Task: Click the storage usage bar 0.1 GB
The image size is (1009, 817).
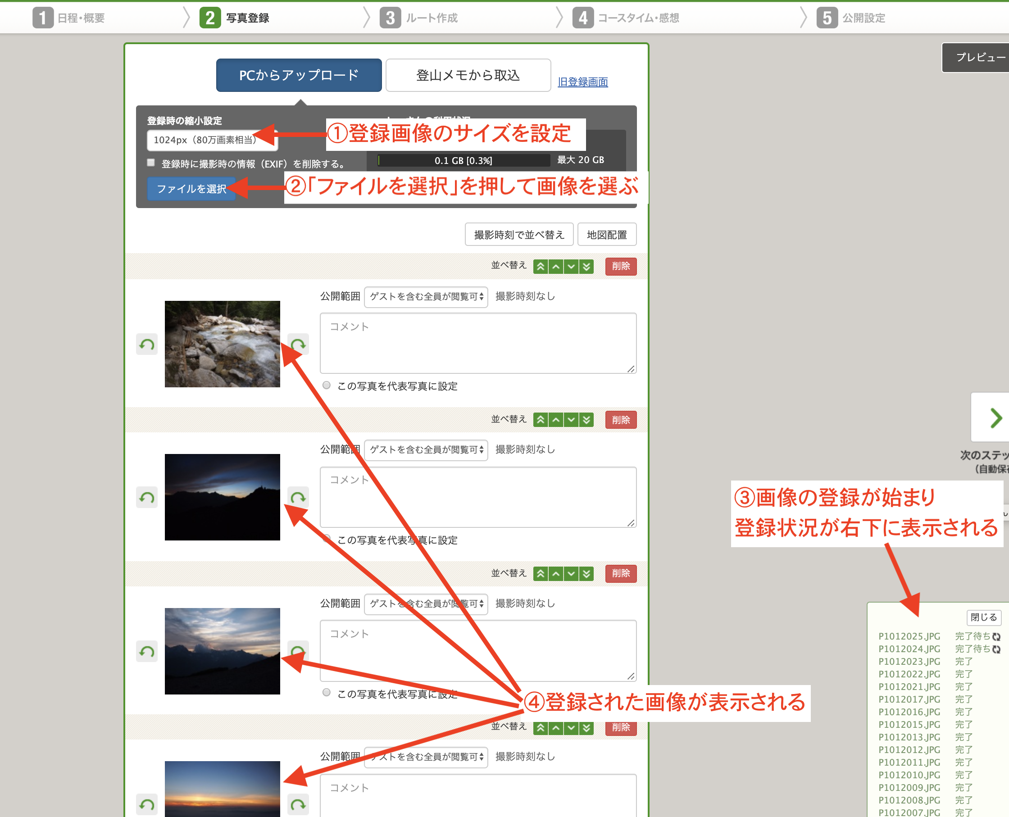Action: point(464,160)
